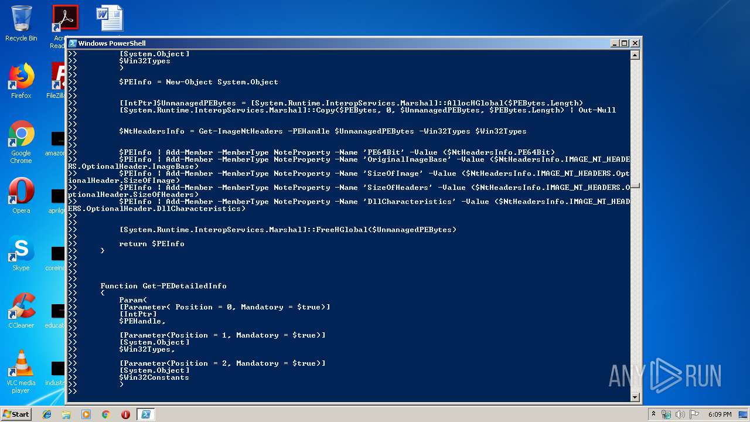This screenshot has width=750, height=422.
Task: Close the Windows PowerShell window
Action: (635, 43)
